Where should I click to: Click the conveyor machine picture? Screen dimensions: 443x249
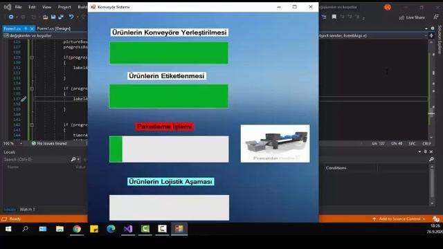click(275, 143)
